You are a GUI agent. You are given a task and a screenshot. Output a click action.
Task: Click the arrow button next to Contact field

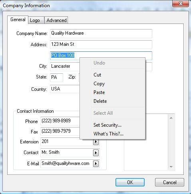96,153
